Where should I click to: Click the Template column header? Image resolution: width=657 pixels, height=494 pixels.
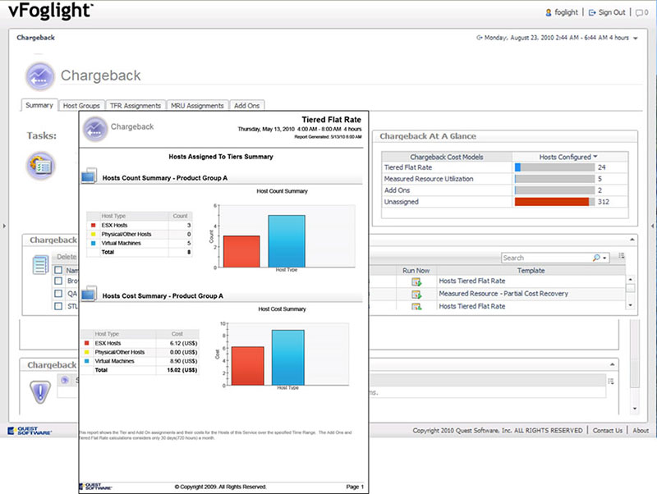(x=531, y=271)
